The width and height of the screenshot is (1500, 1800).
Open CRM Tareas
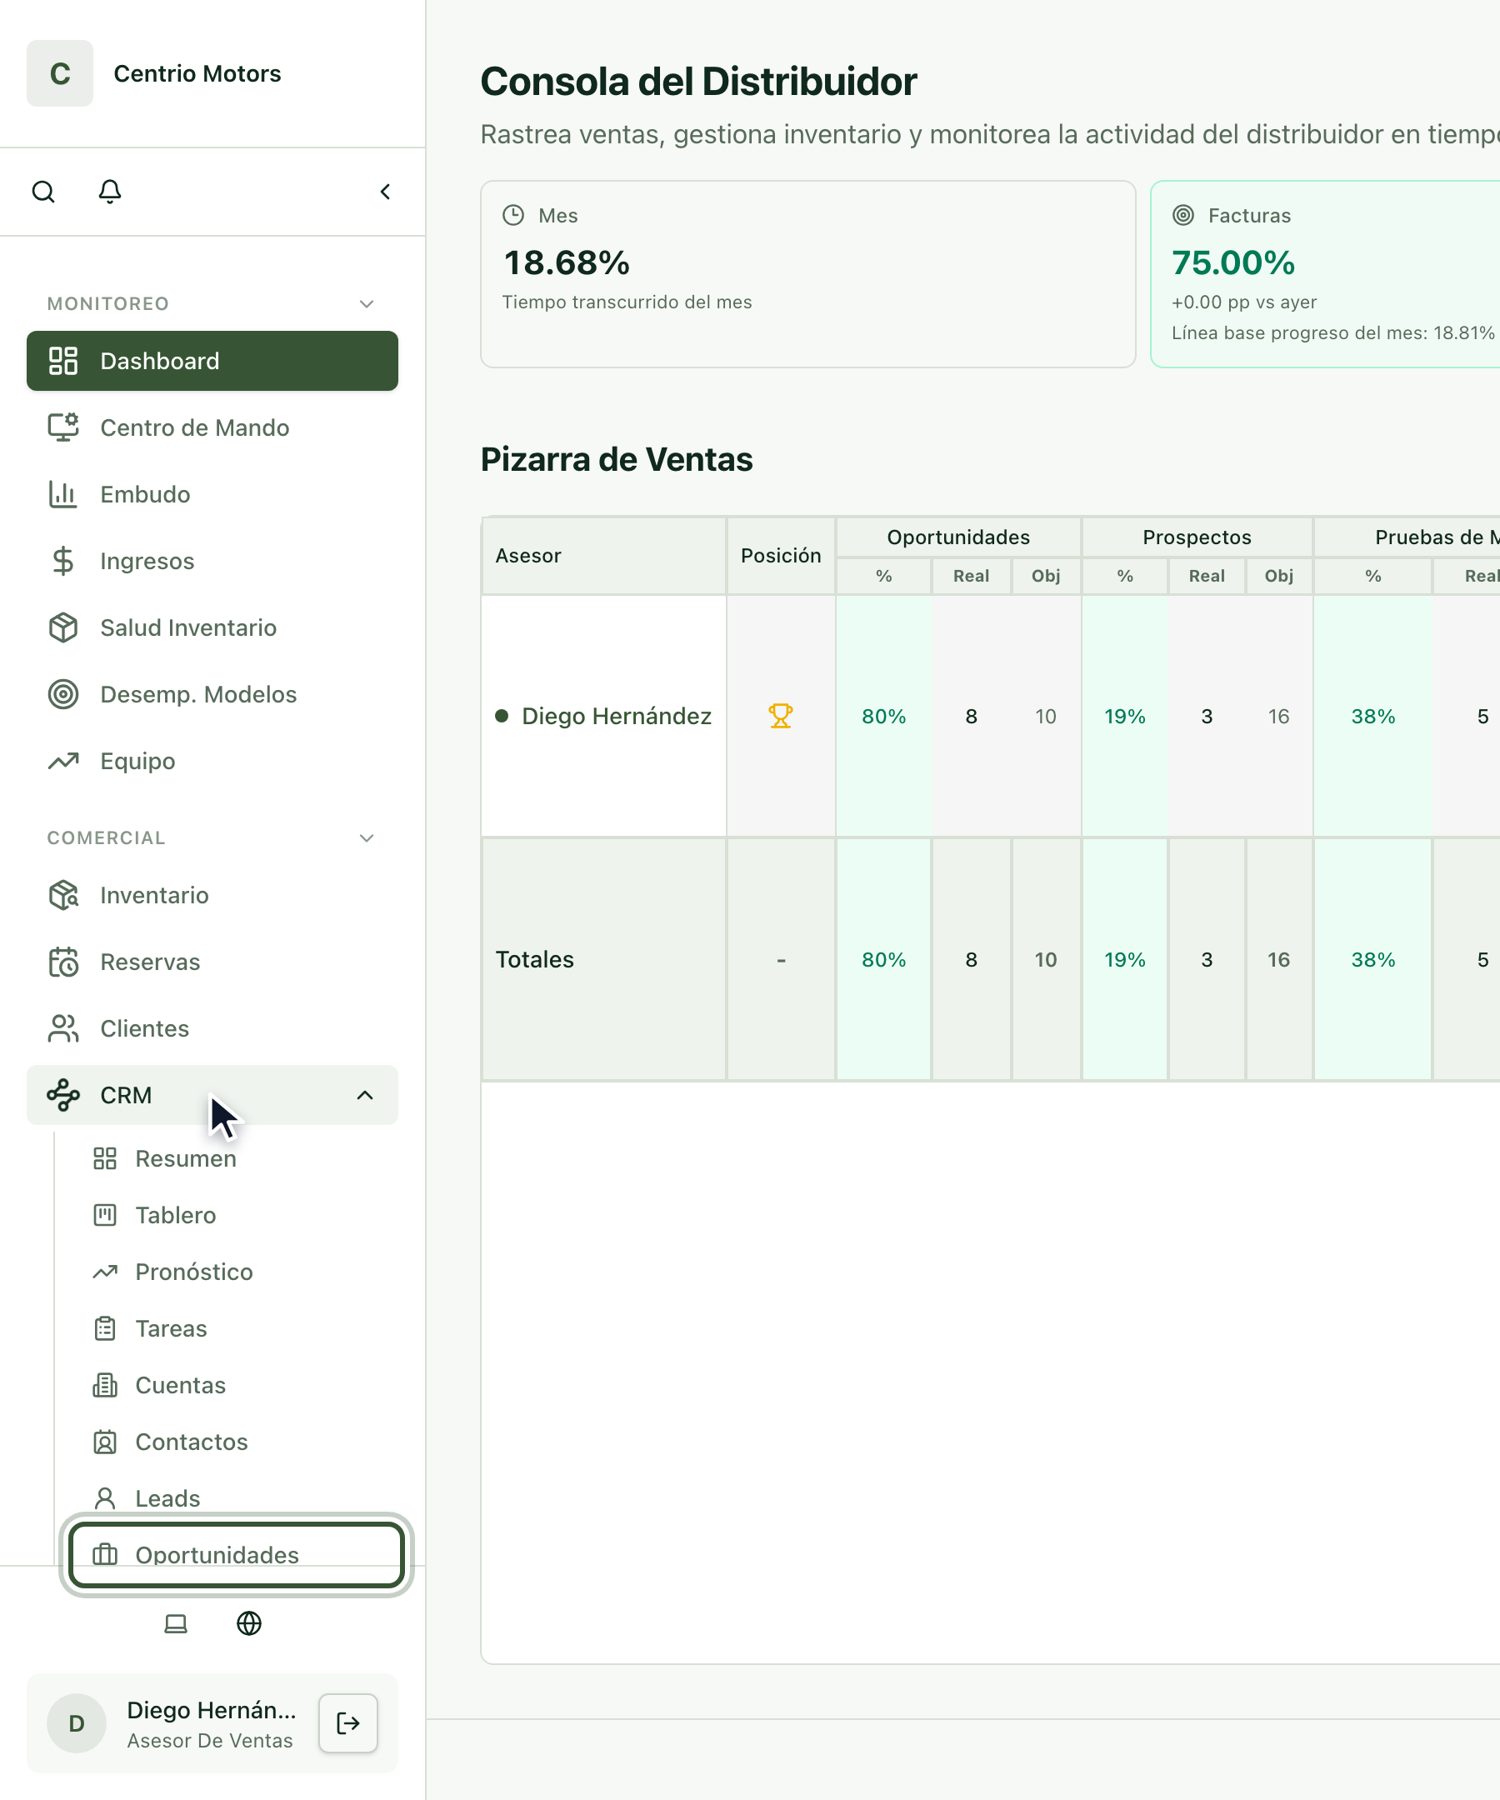pyautogui.click(x=236, y=1328)
